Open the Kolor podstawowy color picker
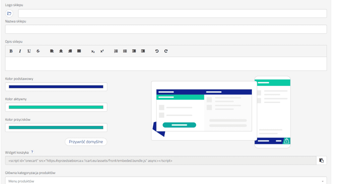The width and height of the screenshot is (343, 184). (56, 87)
